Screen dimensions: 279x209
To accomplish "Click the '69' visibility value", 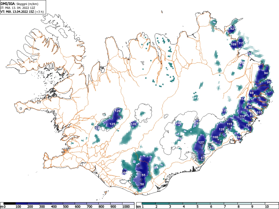I will tap(252, 93).
